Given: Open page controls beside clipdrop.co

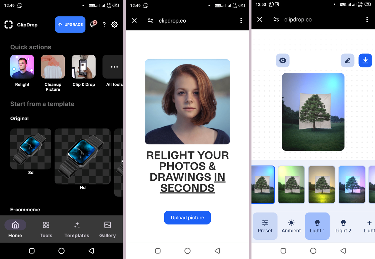Looking at the screenshot, I should tap(150, 20).
